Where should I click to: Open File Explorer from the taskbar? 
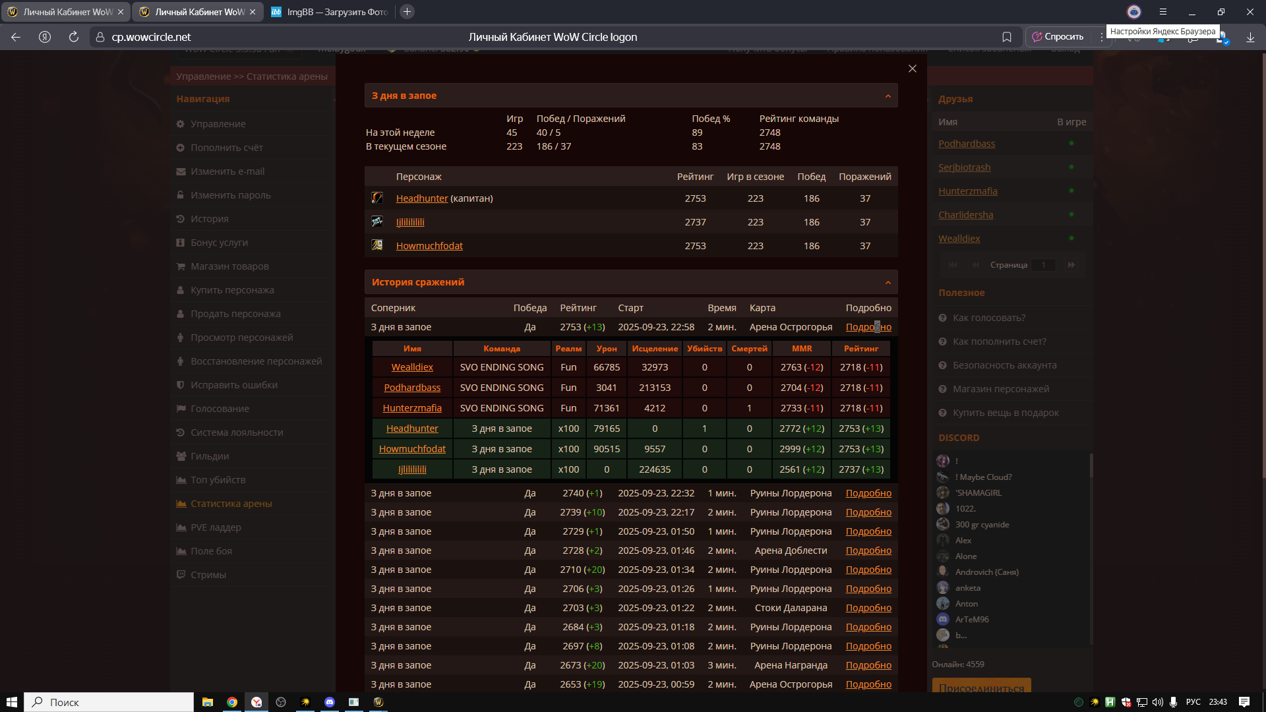(x=208, y=702)
